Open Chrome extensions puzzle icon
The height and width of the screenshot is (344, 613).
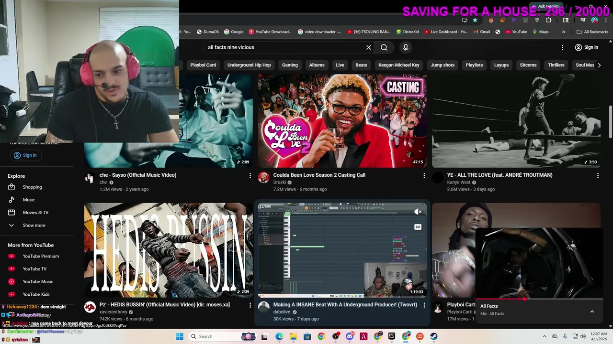[548, 20]
